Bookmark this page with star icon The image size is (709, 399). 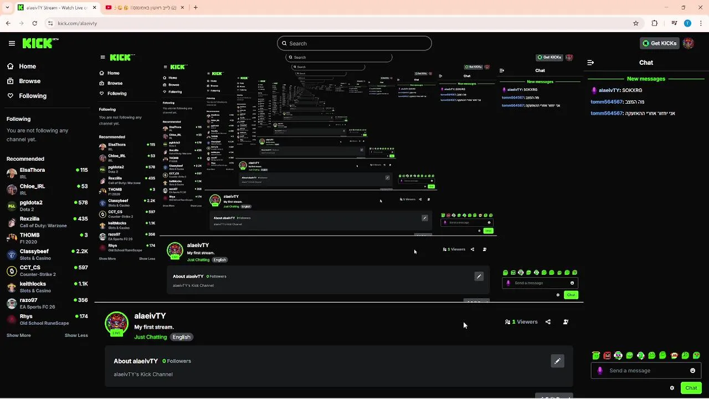tap(636, 23)
